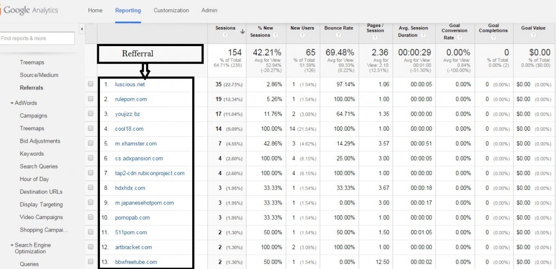Open the artbracket.com referral link
This screenshot has height=269, width=556.
point(134,247)
